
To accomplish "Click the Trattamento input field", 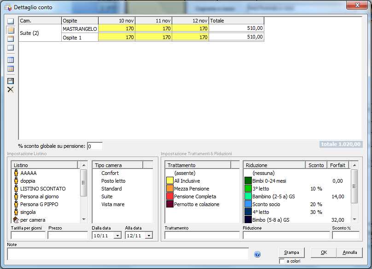I will point(202,235).
